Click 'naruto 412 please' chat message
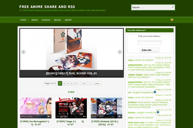The image size is (193, 128). tap(144, 98)
